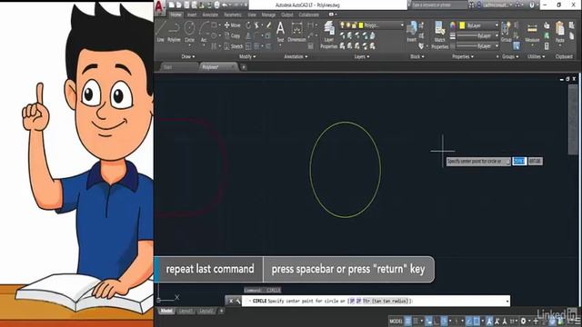Select the Line tool
This screenshot has height=327, width=582.
160,32
